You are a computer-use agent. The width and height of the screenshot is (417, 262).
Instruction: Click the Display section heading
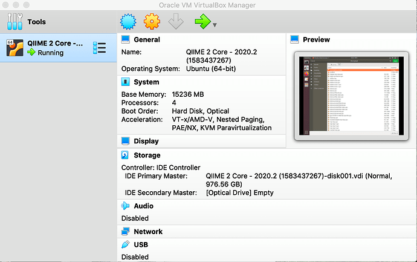coord(146,141)
